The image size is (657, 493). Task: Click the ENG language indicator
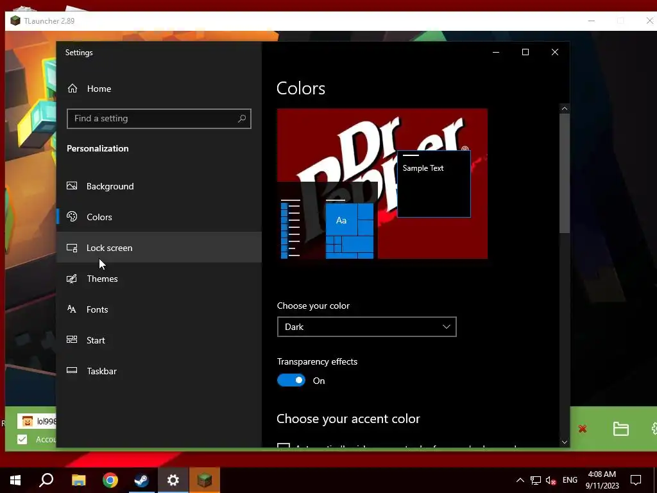570,480
